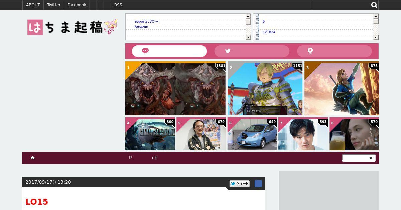Click document icon beside the 6 link
The height and width of the screenshot is (210, 401).
(257, 21)
